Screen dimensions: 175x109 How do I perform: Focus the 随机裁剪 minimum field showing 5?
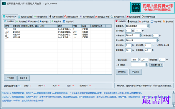(x=128, y=31)
